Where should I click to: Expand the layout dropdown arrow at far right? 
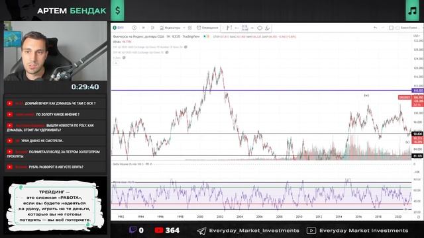pos(419,28)
